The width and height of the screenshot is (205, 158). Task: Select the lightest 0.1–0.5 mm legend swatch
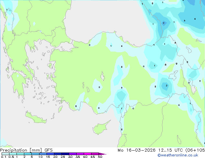(5, 154)
